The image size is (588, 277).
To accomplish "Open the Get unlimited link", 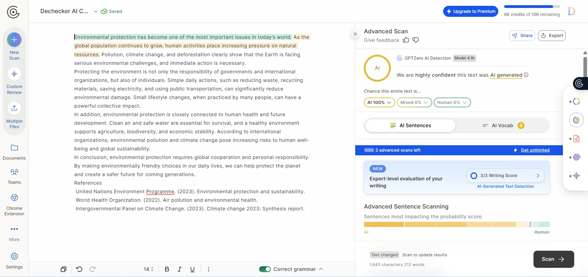I will coord(535,150).
